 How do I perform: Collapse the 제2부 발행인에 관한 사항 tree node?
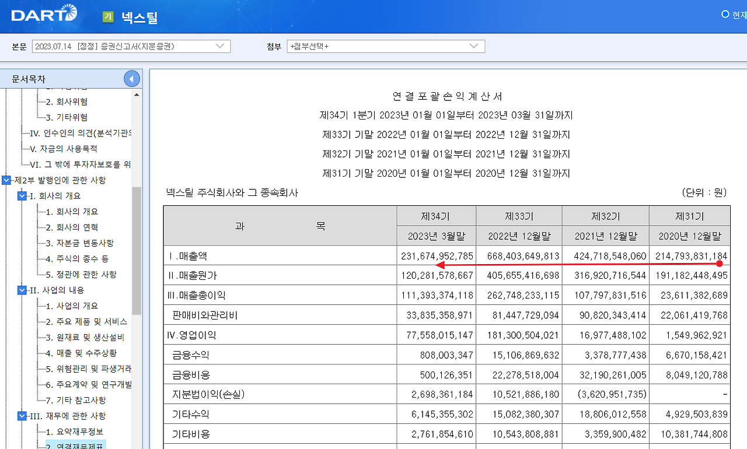coord(6,181)
